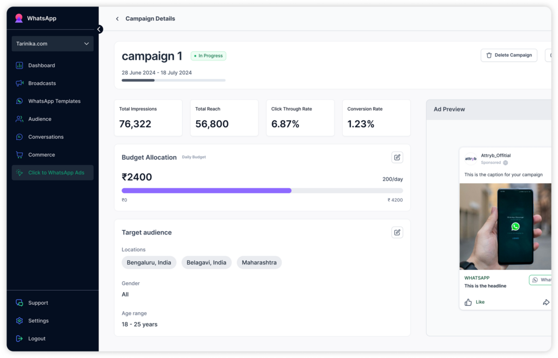Click the campaign date progress bar
Screen dimensions: 558x358
click(x=173, y=81)
